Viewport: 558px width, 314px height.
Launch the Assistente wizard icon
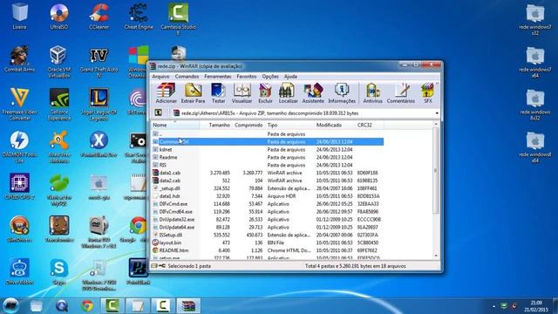coord(313,93)
